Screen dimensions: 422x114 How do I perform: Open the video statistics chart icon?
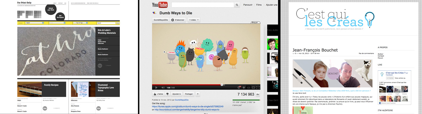click(x=258, y=94)
